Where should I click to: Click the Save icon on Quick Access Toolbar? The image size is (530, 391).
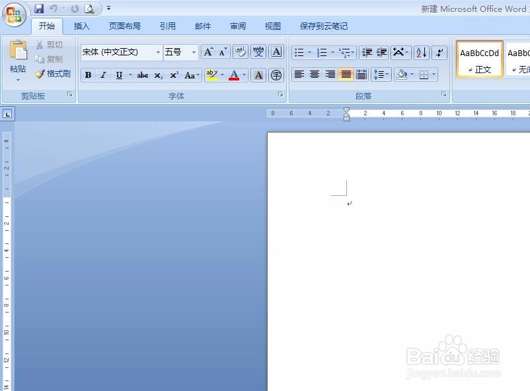coord(38,8)
